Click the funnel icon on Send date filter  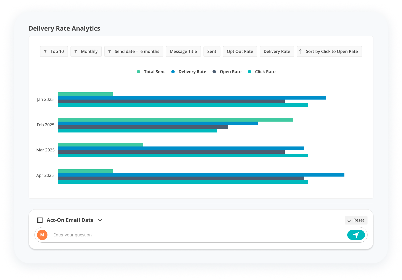[x=109, y=52]
